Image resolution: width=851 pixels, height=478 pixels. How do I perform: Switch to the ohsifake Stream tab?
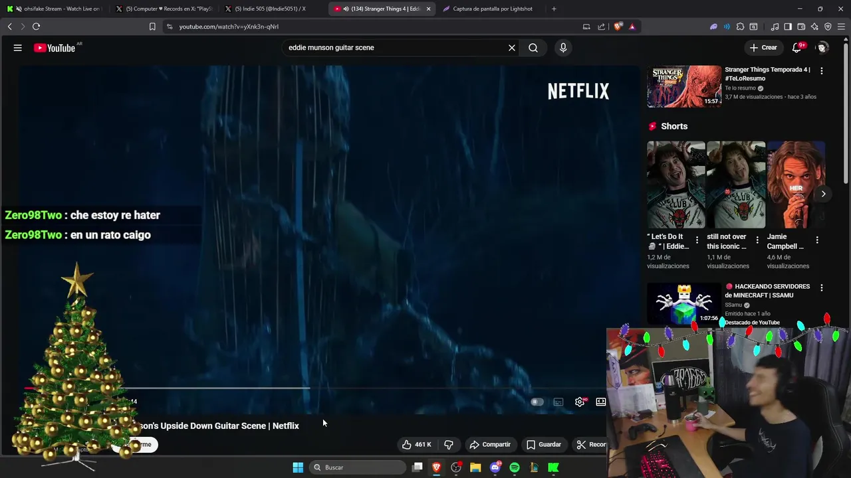pyautogui.click(x=55, y=9)
